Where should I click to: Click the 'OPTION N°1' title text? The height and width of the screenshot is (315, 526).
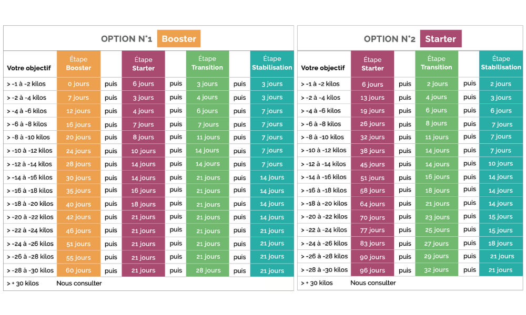[x=126, y=39]
